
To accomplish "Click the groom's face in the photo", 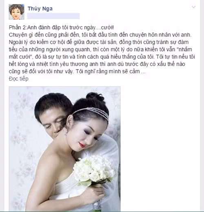I will [x=52, y=121].
